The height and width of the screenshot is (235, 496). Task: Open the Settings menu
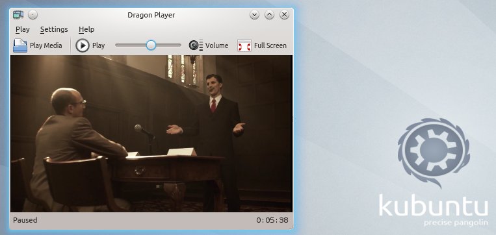(x=54, y=29)
